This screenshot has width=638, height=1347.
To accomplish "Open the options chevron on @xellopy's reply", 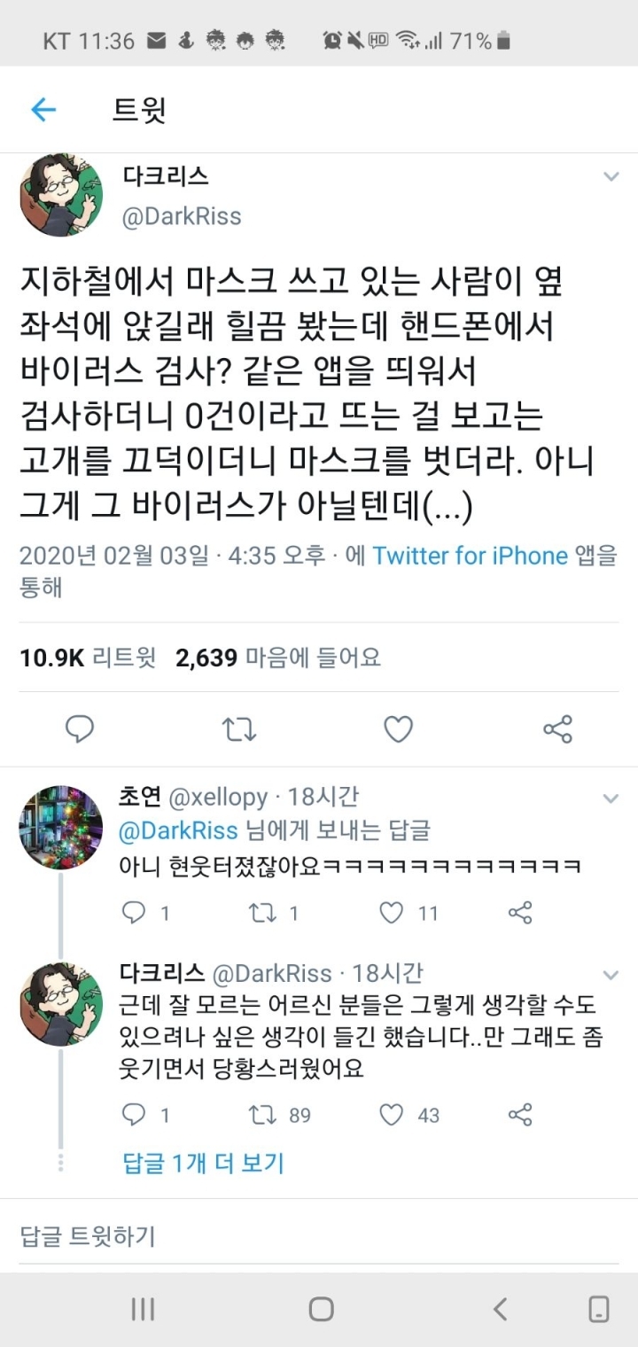I will pyautogui.click(x=612, y=798).
